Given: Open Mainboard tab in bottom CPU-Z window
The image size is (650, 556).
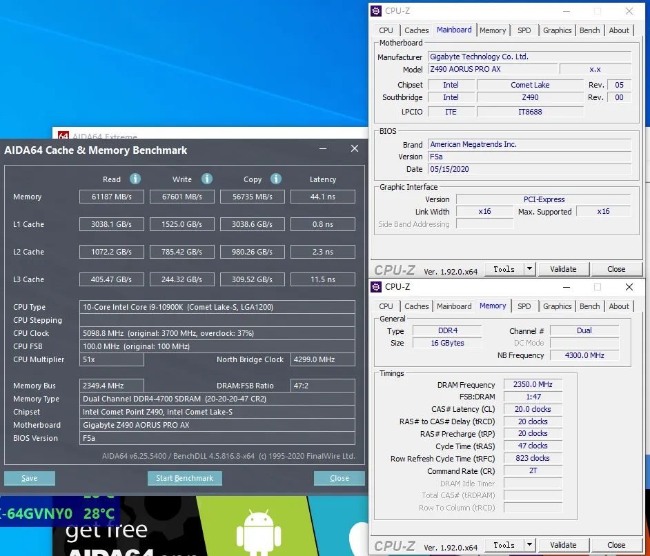Looking at the screenshot, I should pyautogui.click(x=454, y=306).
